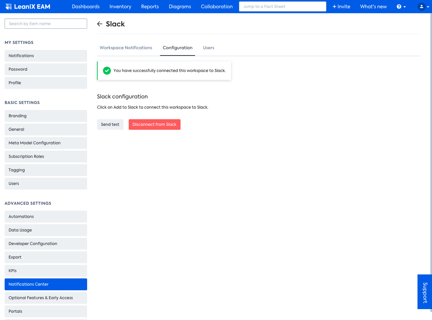Switch to Workspace Notifications tab

(126, 48)
